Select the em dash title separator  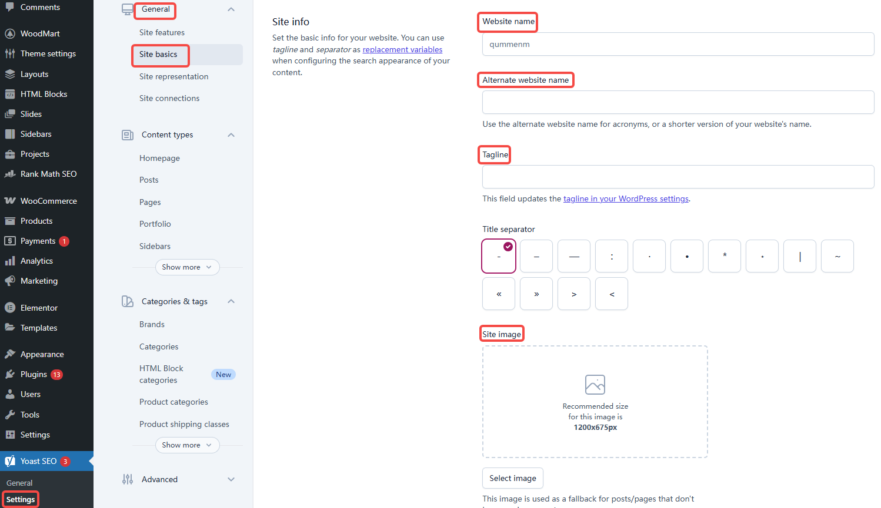click(x=573, y=255)
